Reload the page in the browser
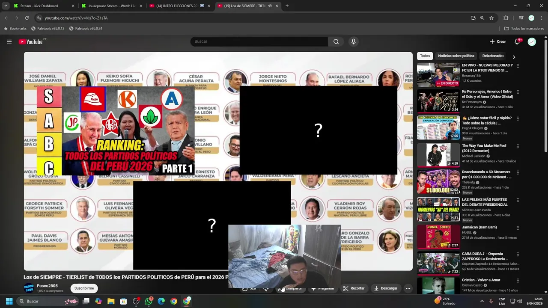The height and width of the screenshot is (308, 548). (27, 18)
